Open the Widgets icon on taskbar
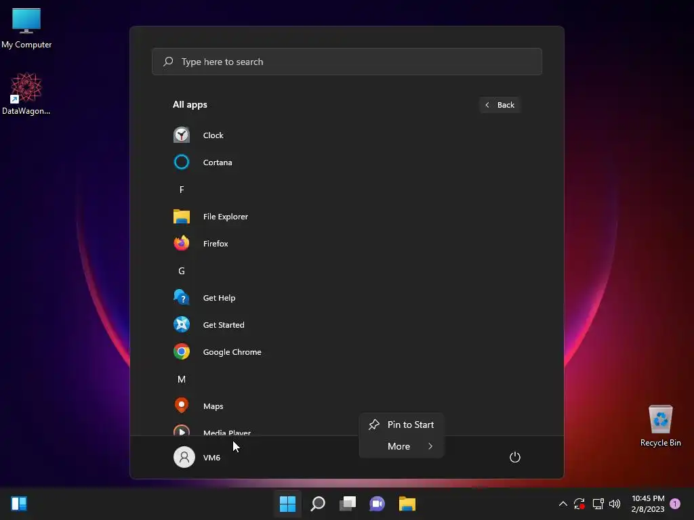 (x=19, y=504)
